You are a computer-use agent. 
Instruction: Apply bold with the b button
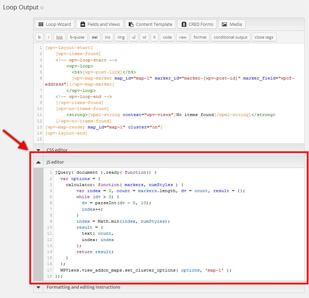tap(40, 37)
